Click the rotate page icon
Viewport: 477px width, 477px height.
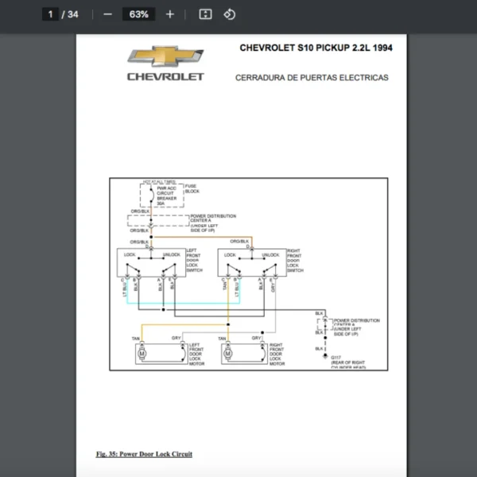230,14
